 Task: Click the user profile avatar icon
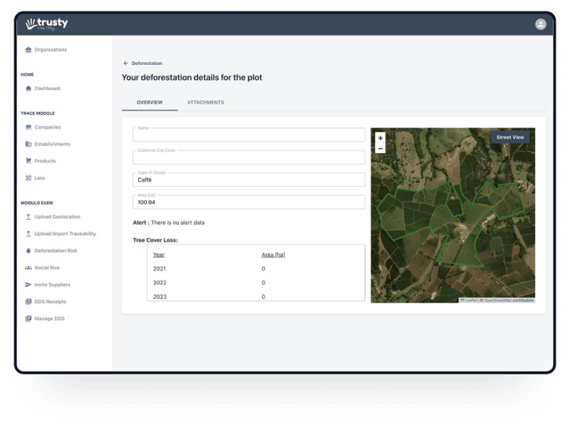[x=541, y=24]
